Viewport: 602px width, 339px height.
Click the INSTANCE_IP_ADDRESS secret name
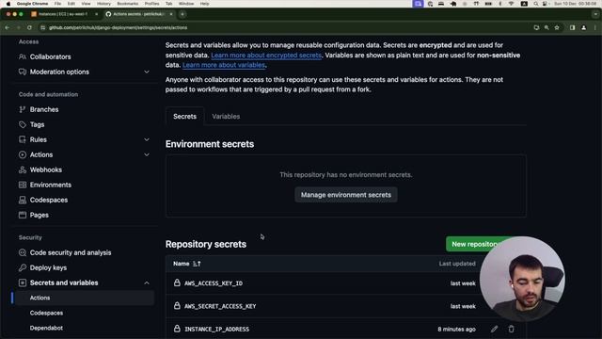[216, 329]
